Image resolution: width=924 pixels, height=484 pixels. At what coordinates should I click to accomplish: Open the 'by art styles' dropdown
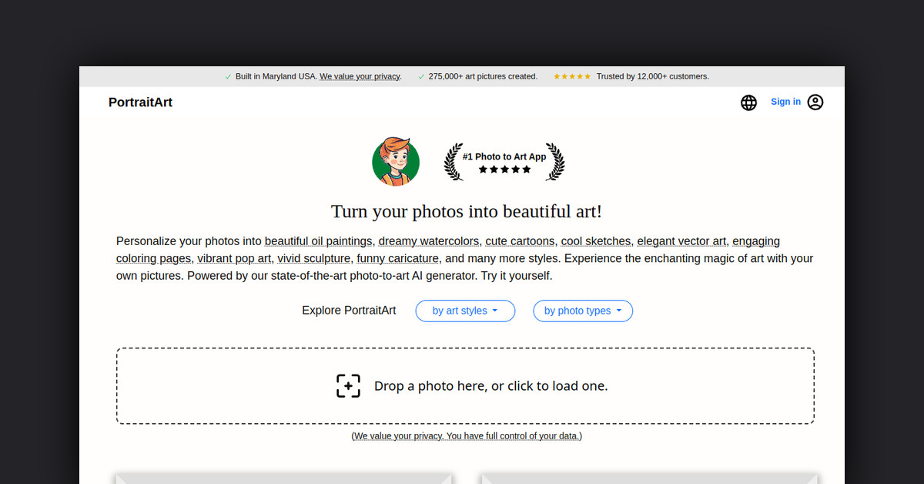[x=465, y=311]
